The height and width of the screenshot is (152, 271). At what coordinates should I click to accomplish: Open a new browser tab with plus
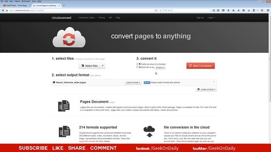pos(64,5)
